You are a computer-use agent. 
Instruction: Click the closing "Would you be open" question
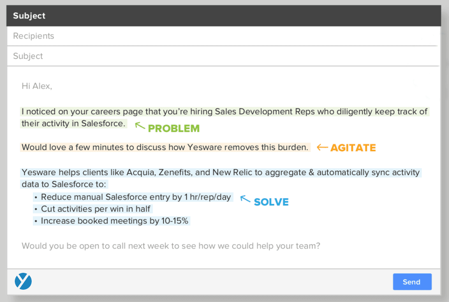point(171,246)
